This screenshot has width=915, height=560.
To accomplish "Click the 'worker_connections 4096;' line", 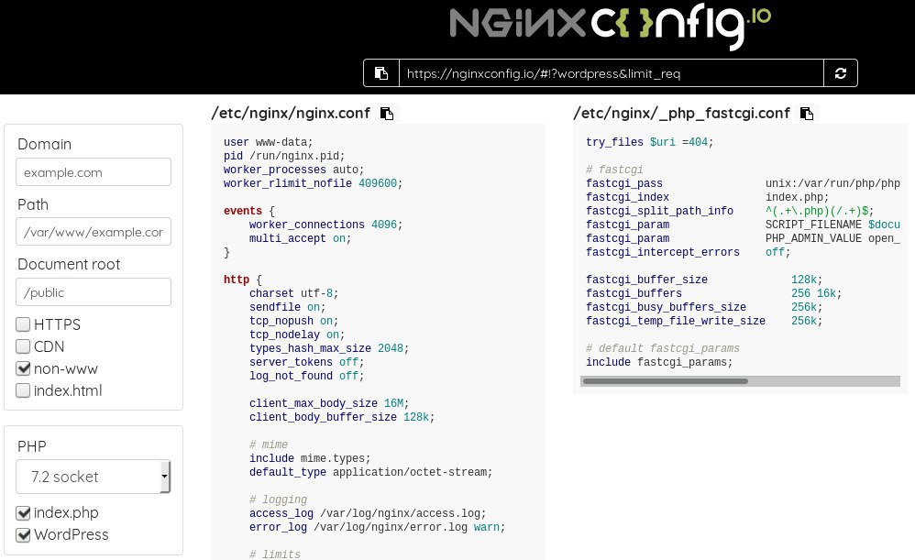I will [x=325, y=225].
